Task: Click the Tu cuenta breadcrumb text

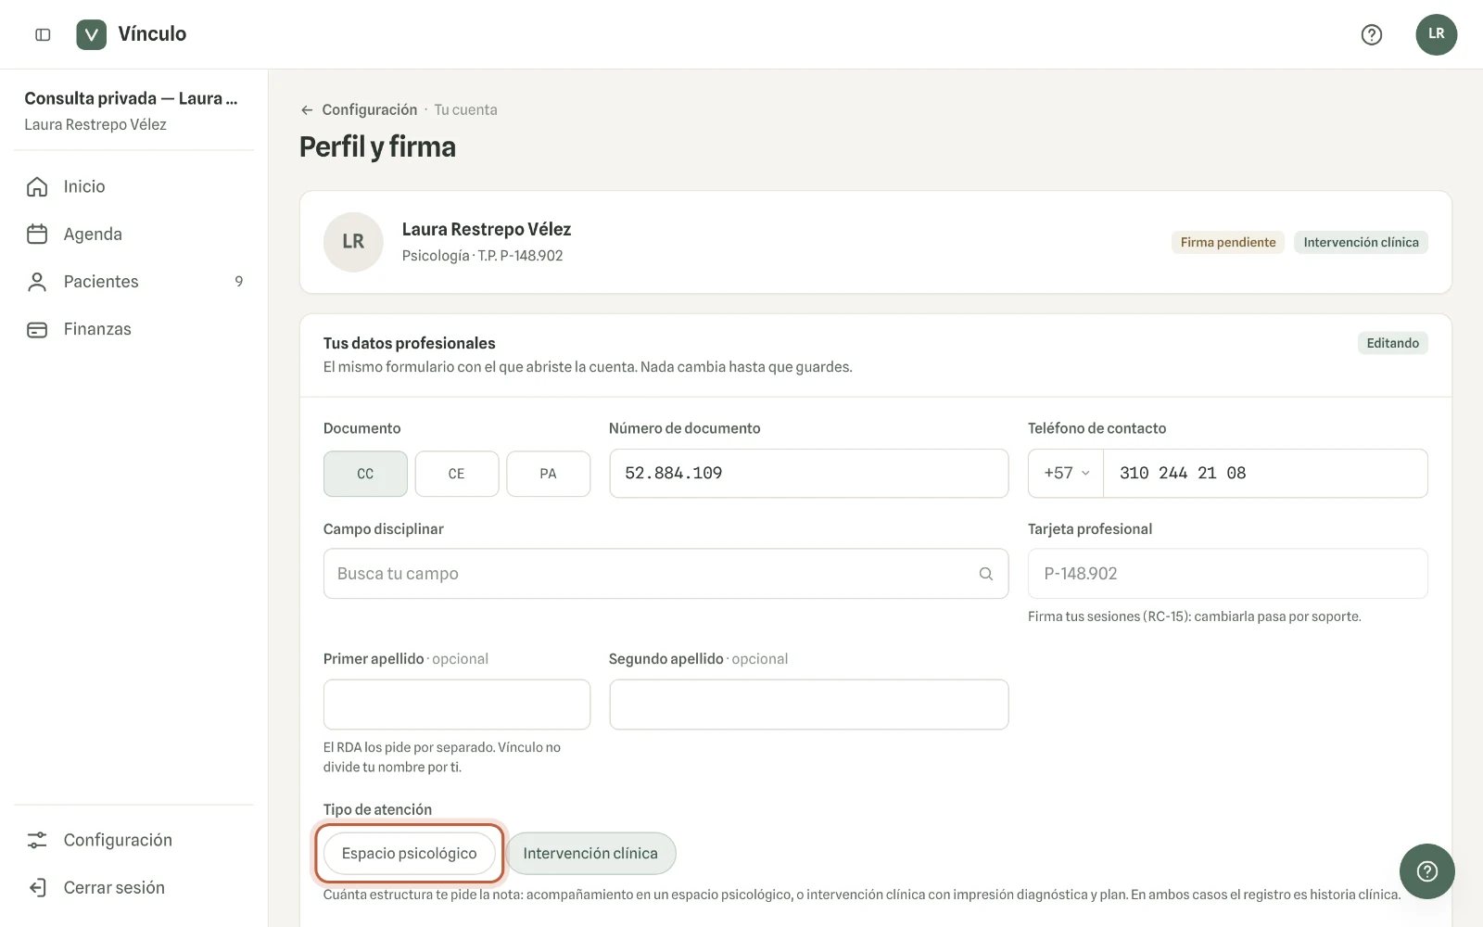Action: [x=466, y=109]
